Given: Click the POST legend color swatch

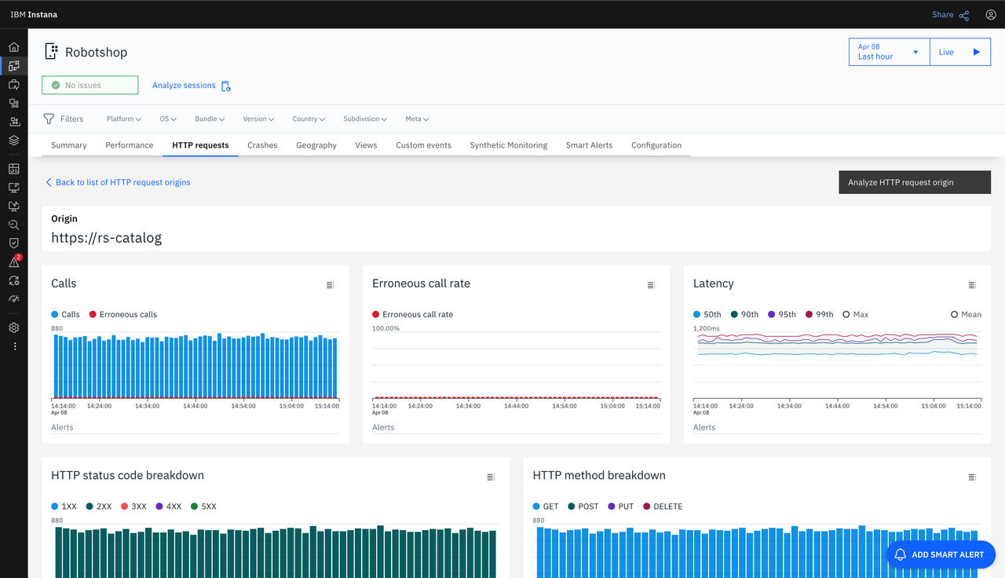Looking at the screenshot, I should tap(572, 507).
